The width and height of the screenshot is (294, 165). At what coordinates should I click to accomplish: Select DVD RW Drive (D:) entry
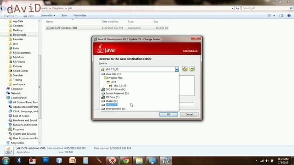pyautogui.click(x=115, y=89)
